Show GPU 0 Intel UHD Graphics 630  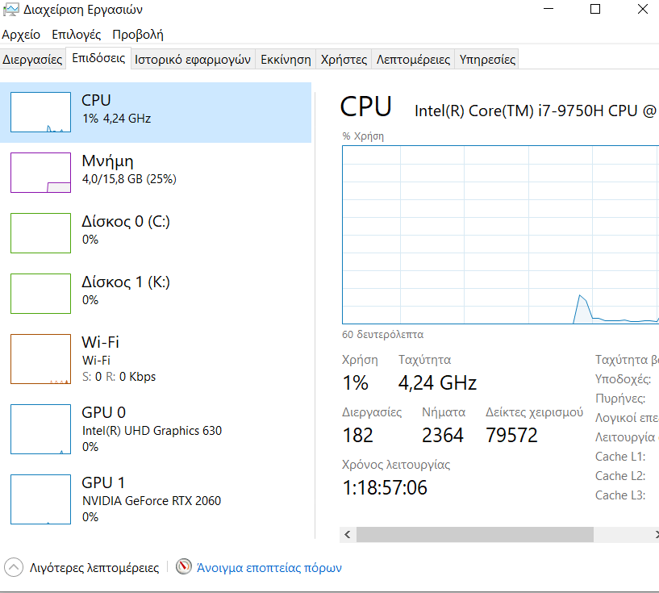(x=152, y=429)
